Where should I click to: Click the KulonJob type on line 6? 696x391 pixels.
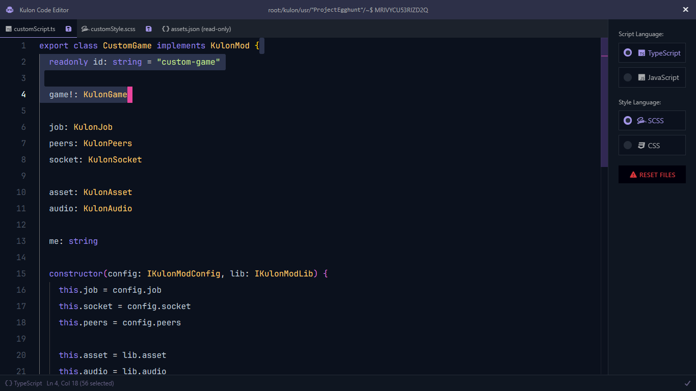pos(93,127)
